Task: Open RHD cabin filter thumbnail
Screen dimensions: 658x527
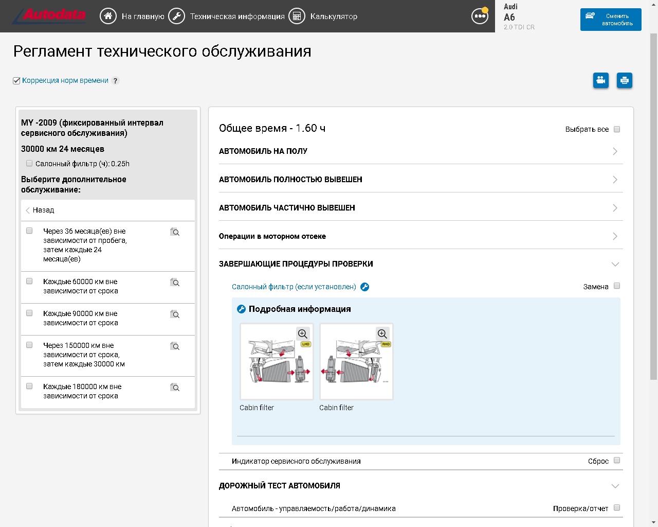Action: [x=356, y=361]
